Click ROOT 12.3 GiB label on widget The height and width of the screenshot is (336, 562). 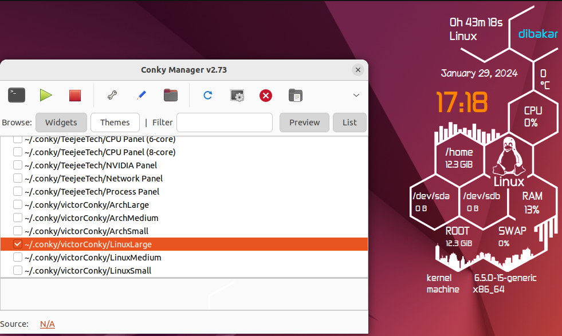(458, 236)
